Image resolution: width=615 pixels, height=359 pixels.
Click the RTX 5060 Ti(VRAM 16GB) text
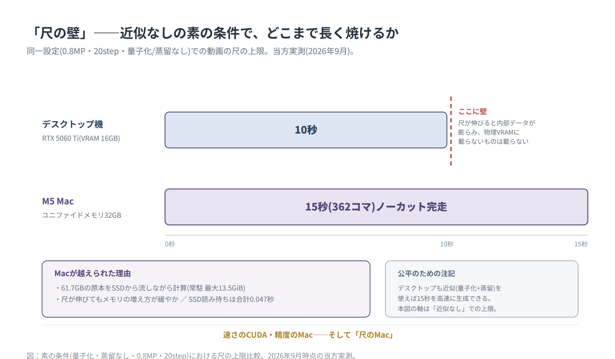[81, 138]
